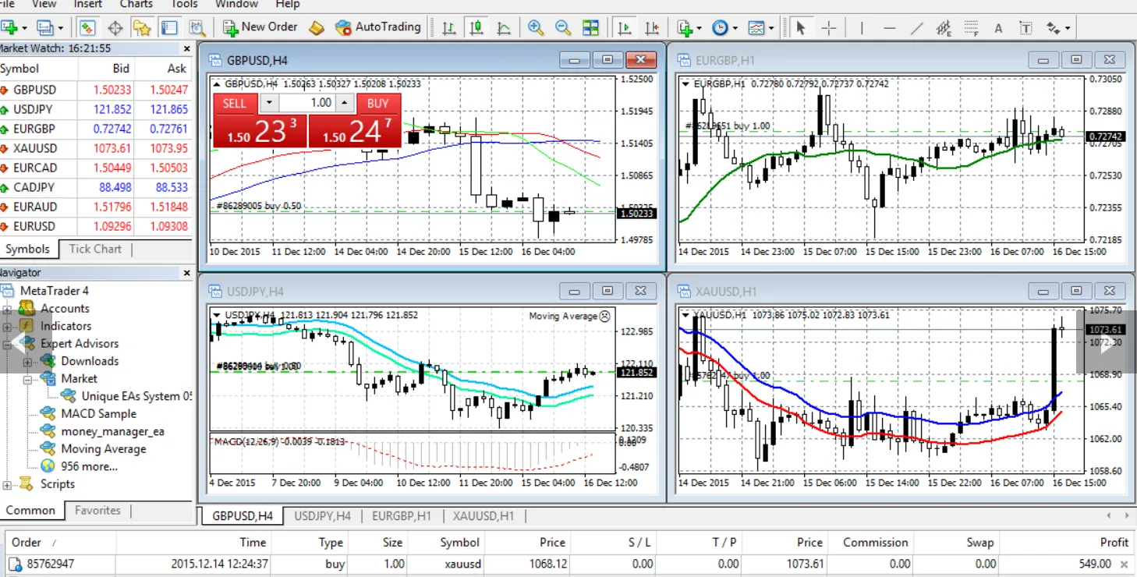Switch to the Tick Chart tab
Screen dimensions: 1137x577
click(x=95, y=249)
